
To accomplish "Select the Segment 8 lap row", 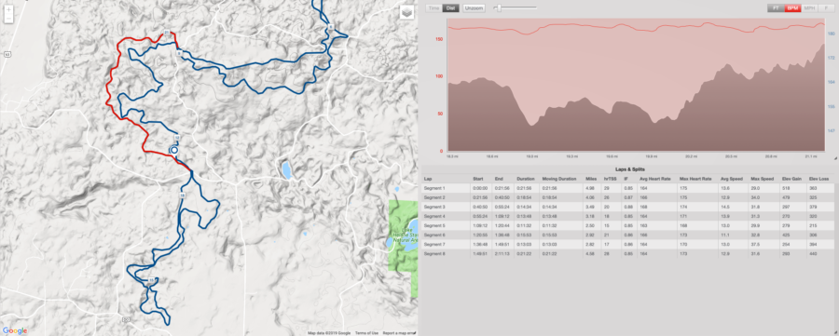I will [x=627, y=253].
